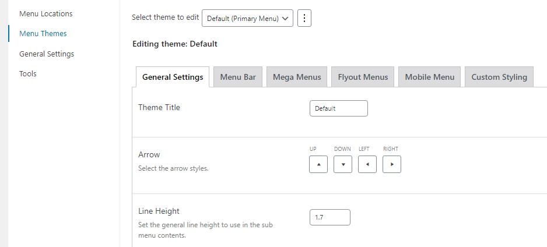
Task: Go to Tools in the sidebar
Action: [x=28, y=73]
